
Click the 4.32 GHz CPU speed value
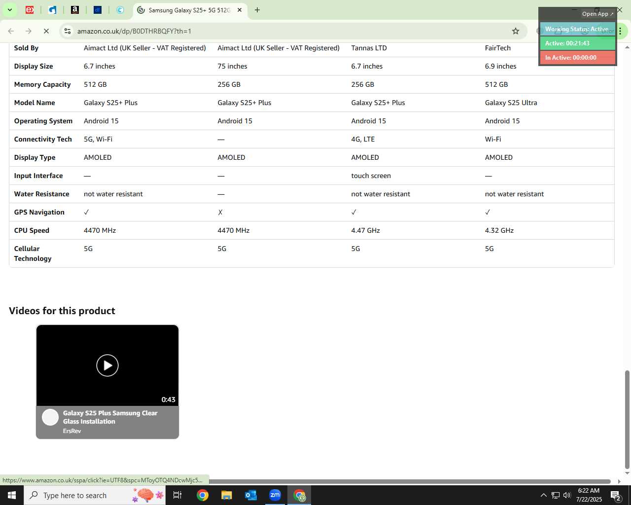tap(499, 230)
